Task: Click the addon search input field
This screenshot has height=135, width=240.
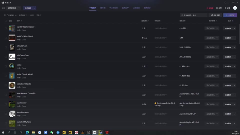Action: coord(193,15)
